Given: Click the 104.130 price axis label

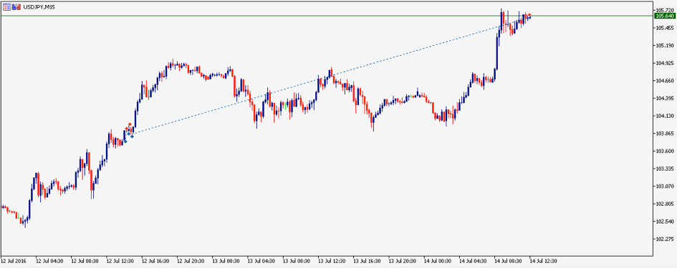Looking at the screenshot, I should pos(665,116).
